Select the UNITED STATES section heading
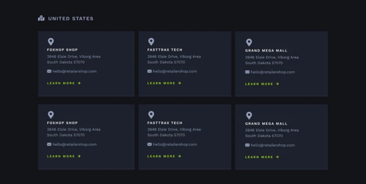 (71, 19)
